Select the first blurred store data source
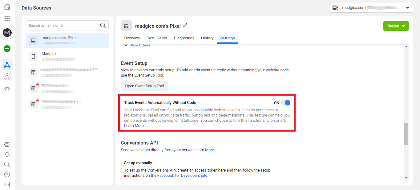This screenshot has width=420, height=190. coord(67,72)
